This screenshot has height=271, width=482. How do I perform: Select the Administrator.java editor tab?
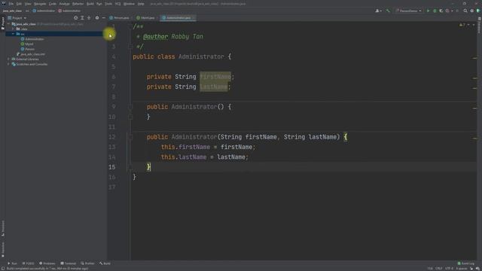(x=177, y=18)
